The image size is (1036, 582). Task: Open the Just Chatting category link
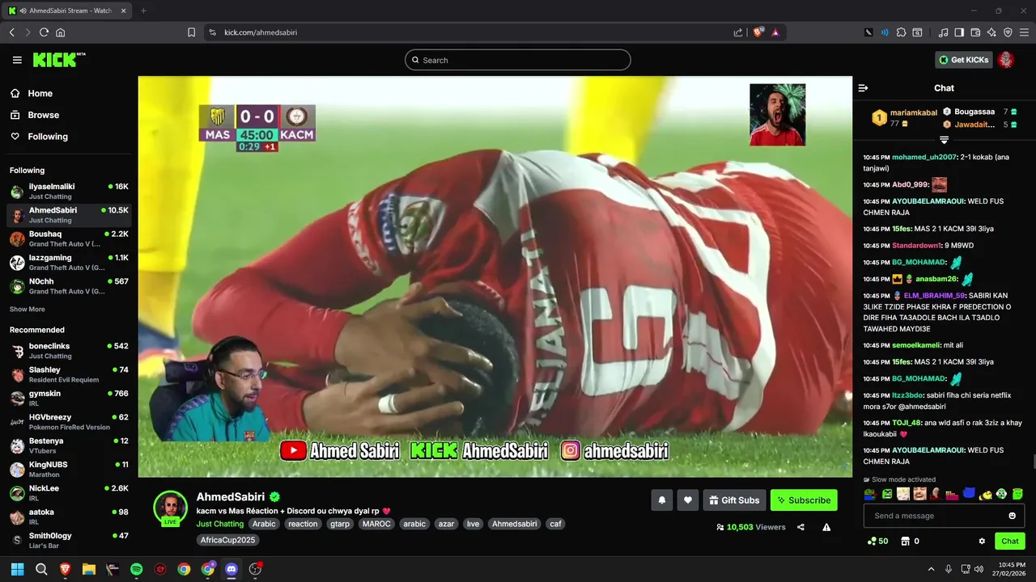[x=220, y=524]
